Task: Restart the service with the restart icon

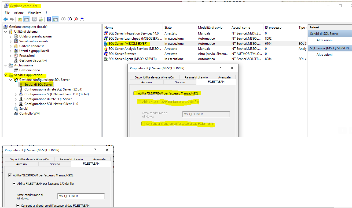Action: (x=82, y=19)
